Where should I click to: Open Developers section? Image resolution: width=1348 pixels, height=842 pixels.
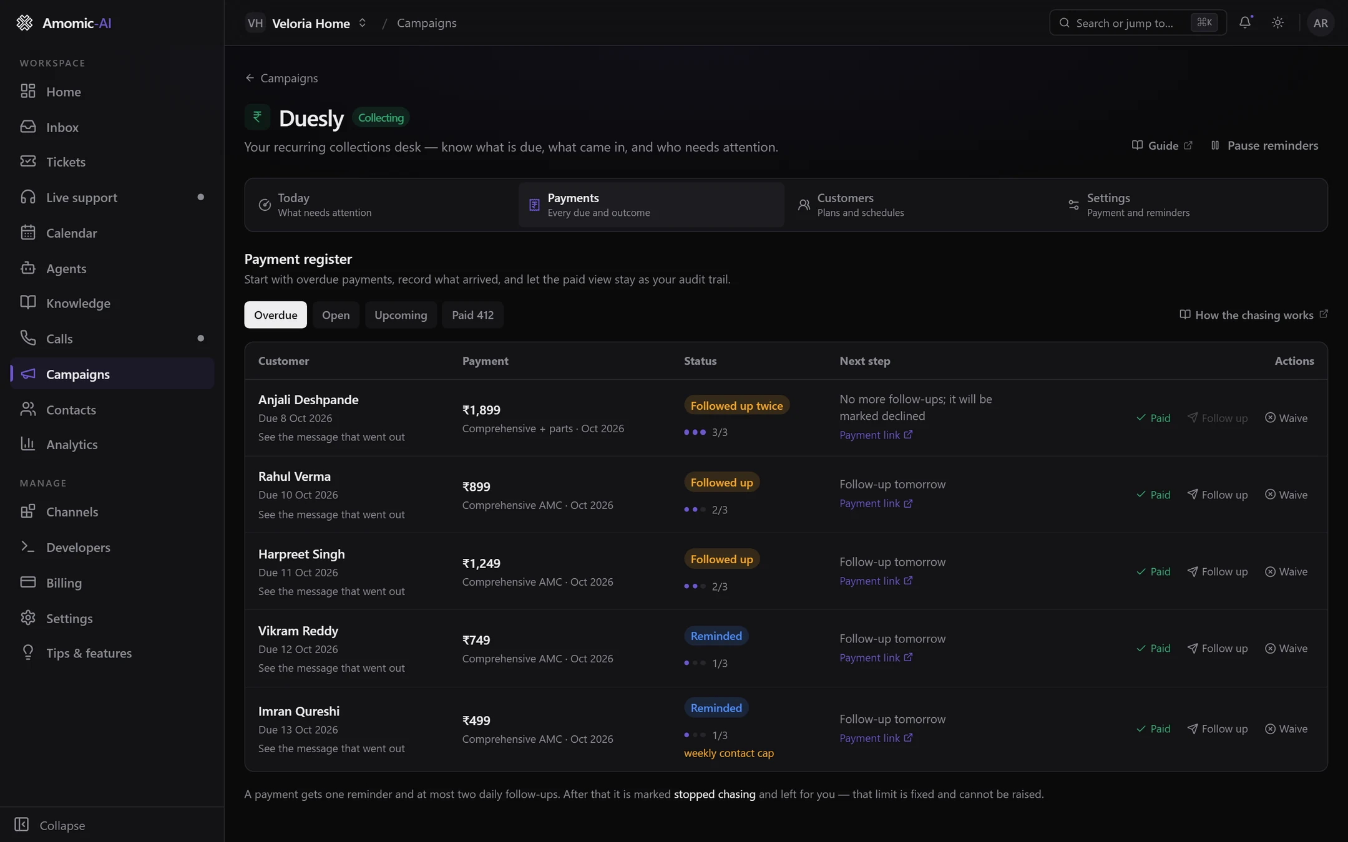pyautogui.click(x=112, y=548)
